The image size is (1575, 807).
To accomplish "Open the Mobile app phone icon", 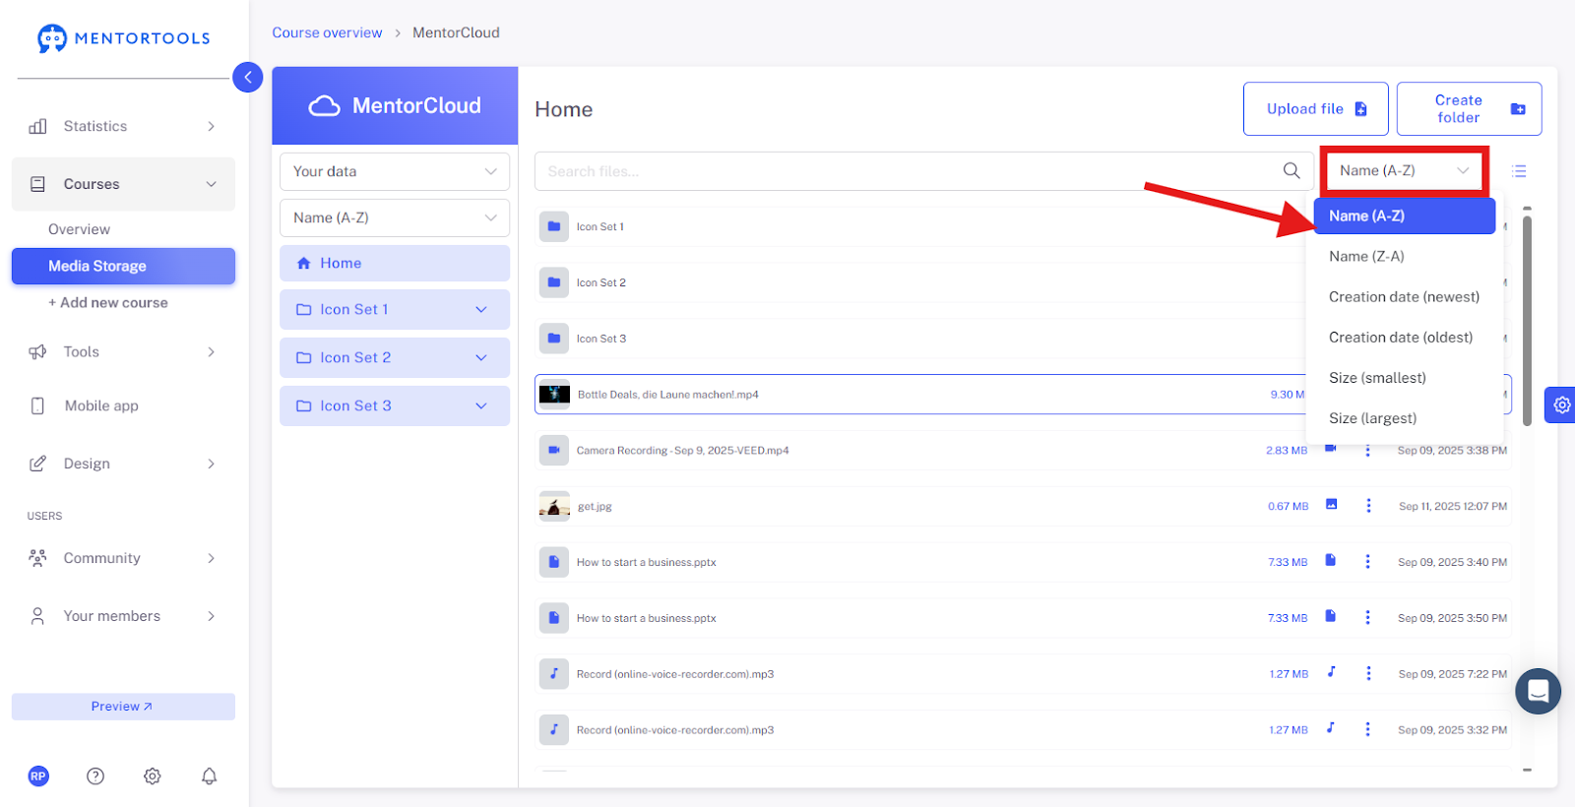I will click(37, 405).
